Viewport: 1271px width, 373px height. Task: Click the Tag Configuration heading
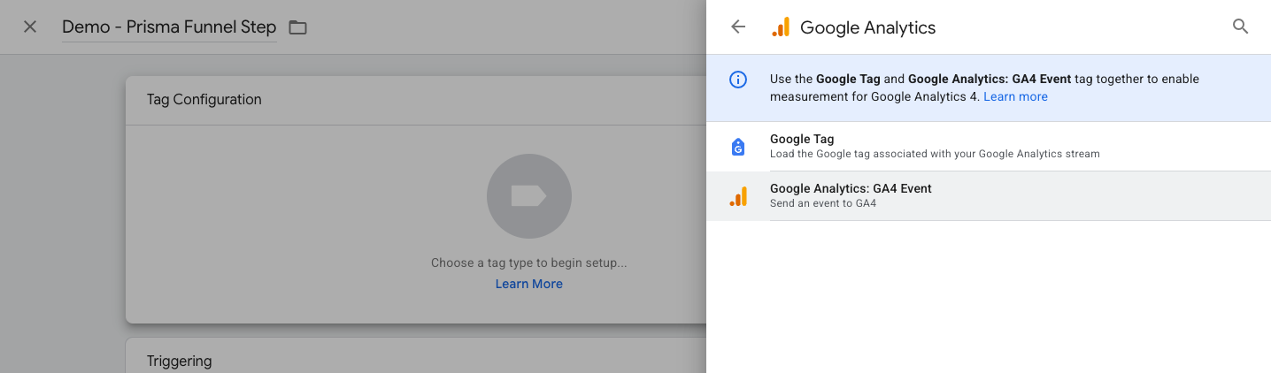(204, 100)
